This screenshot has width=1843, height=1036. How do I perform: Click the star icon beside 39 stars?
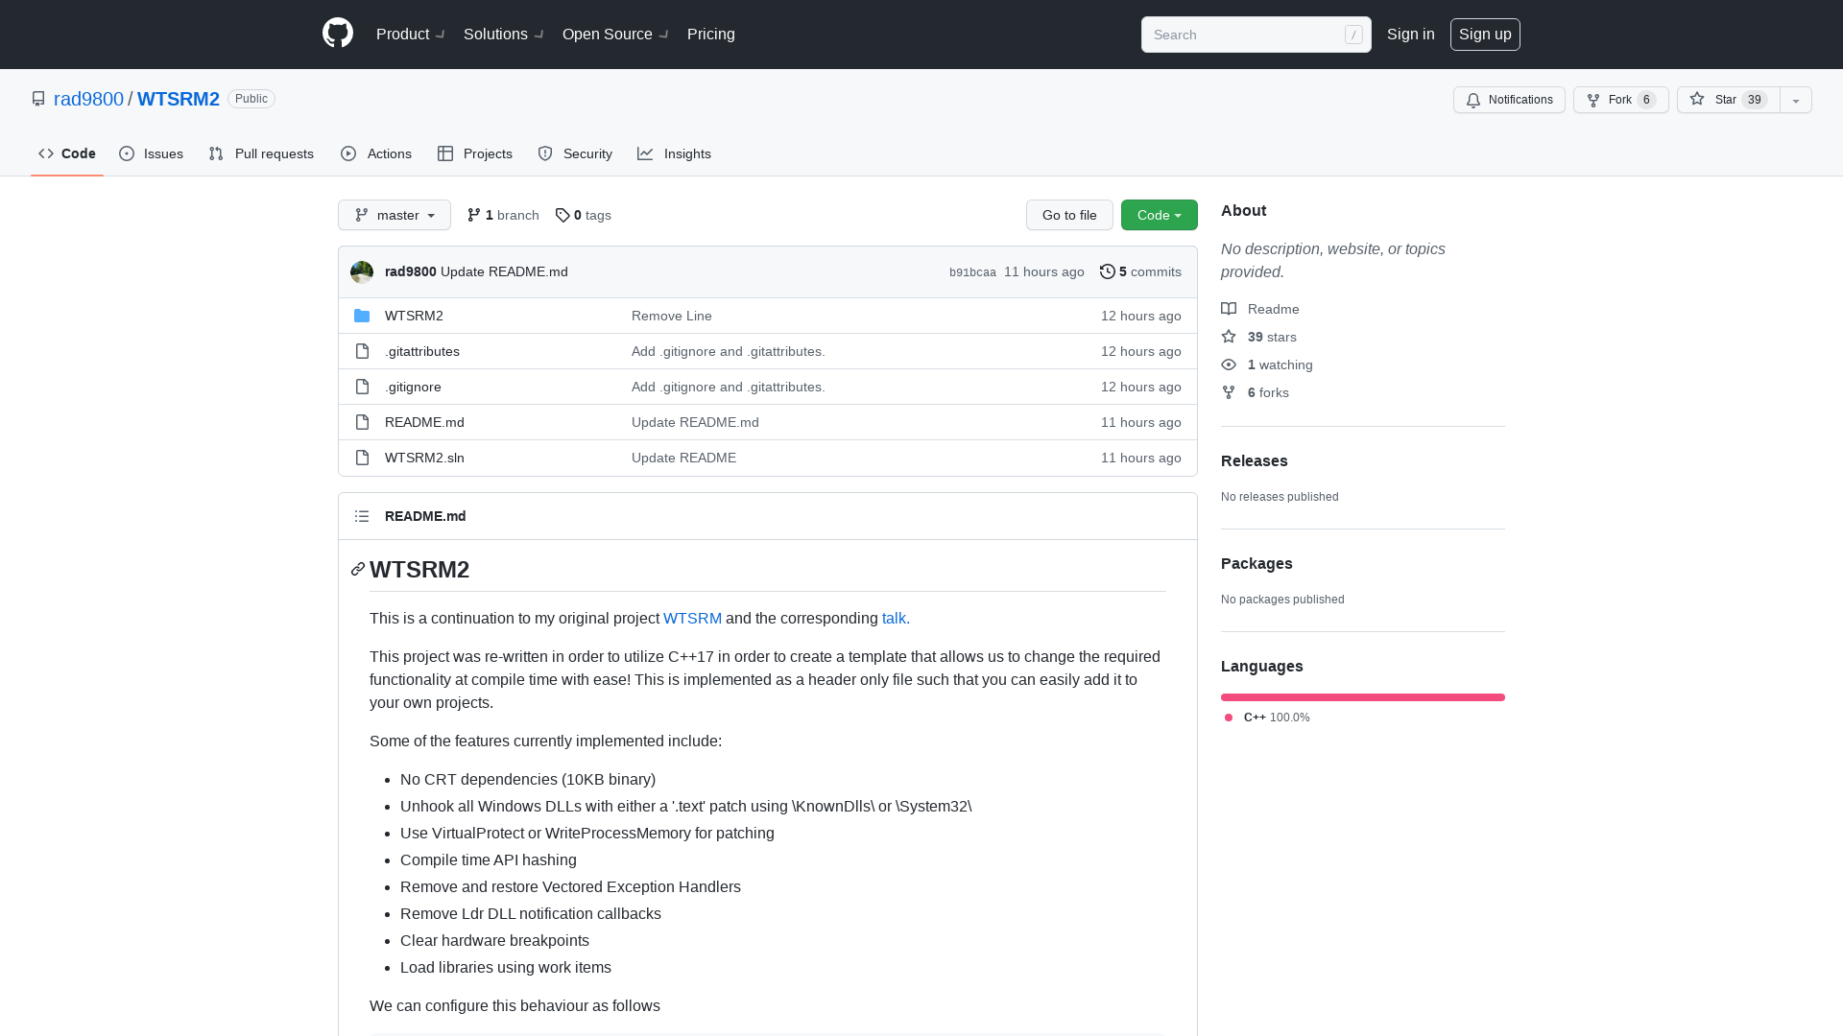coord(1229,337)
